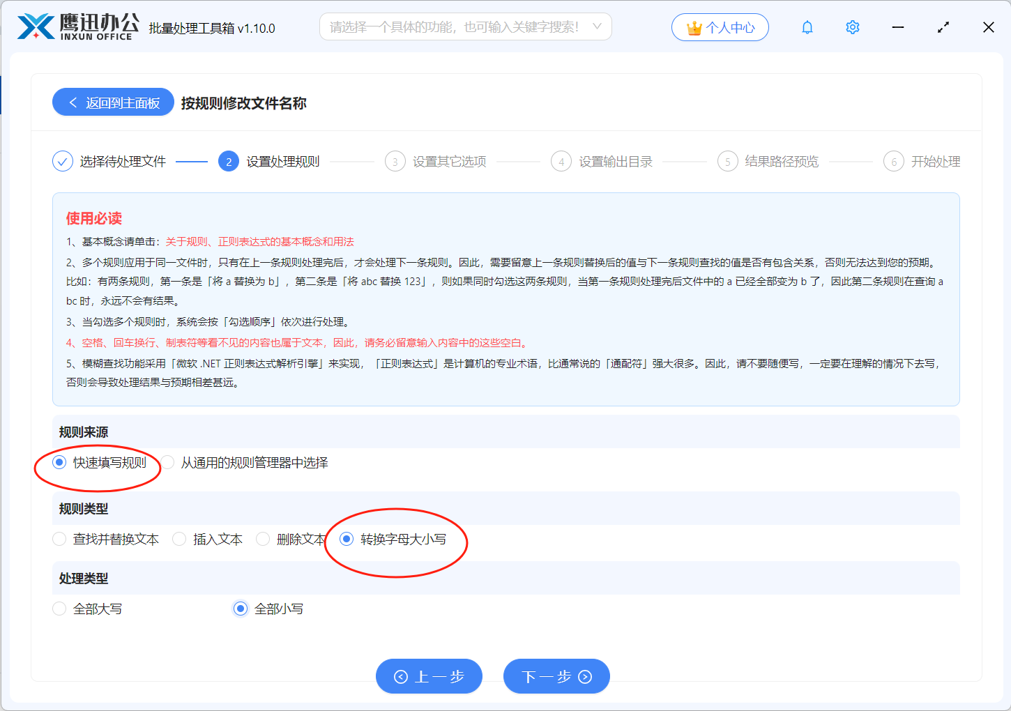Image resolution: width=1011 pixels, height=711 pixels.
Task: Choose 转换字母大小写 rule type
Action: pos(347,540)
